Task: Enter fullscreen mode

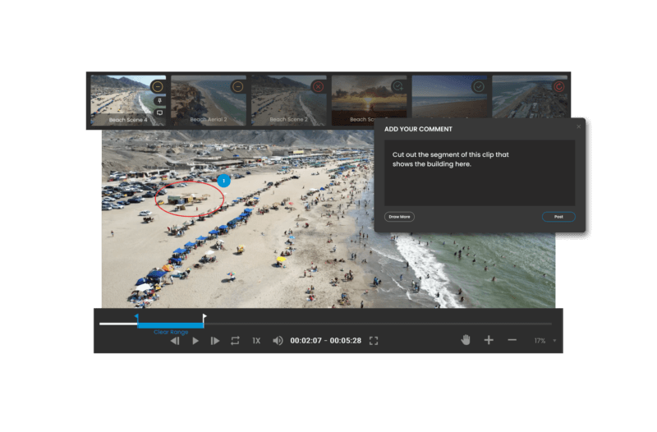Action: coord(374,341)
